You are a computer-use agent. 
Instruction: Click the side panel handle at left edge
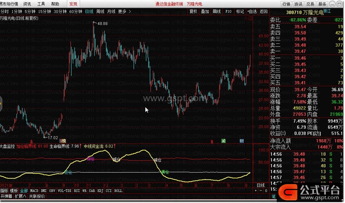pyautogui.click(x=1, y=103)
